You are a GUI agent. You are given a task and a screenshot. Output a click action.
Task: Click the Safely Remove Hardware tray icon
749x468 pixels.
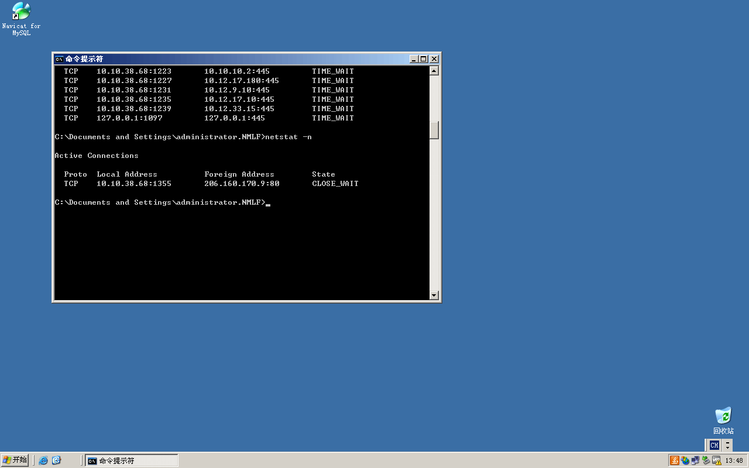706,460
